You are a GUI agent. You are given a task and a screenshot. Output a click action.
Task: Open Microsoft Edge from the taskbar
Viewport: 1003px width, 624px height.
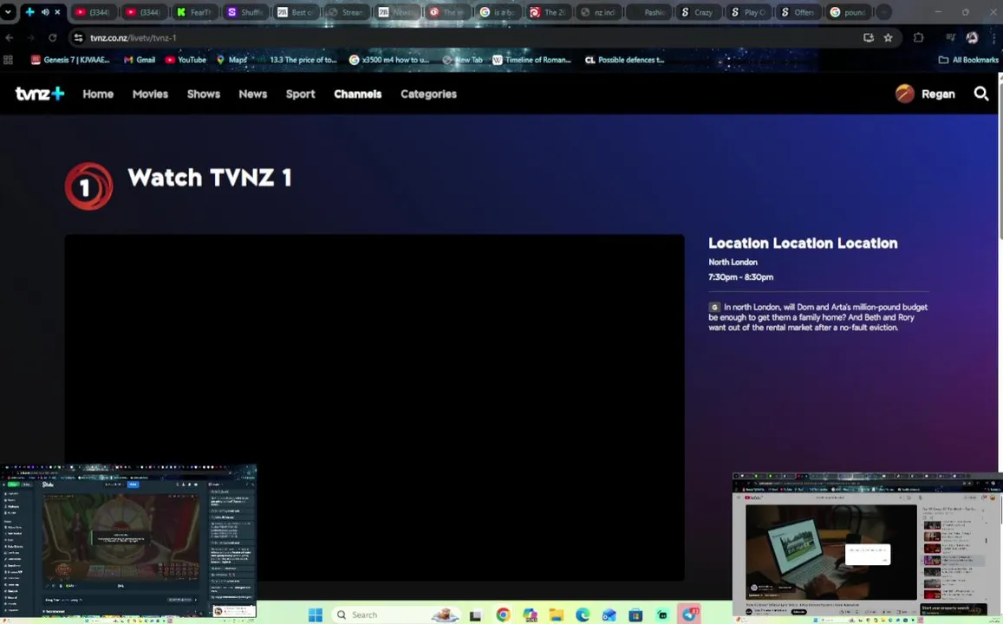(x=583, y=615)
